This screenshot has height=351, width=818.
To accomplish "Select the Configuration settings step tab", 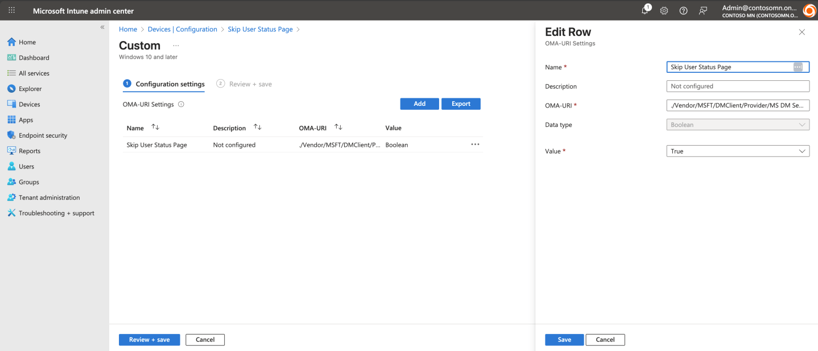I will coord(164,84).
